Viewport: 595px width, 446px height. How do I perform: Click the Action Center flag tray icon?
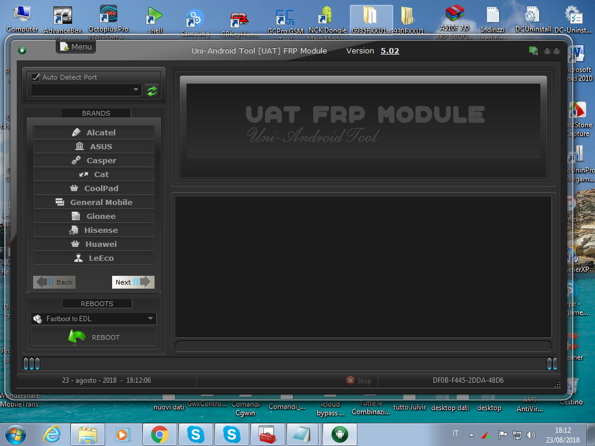tap(503, 436)
